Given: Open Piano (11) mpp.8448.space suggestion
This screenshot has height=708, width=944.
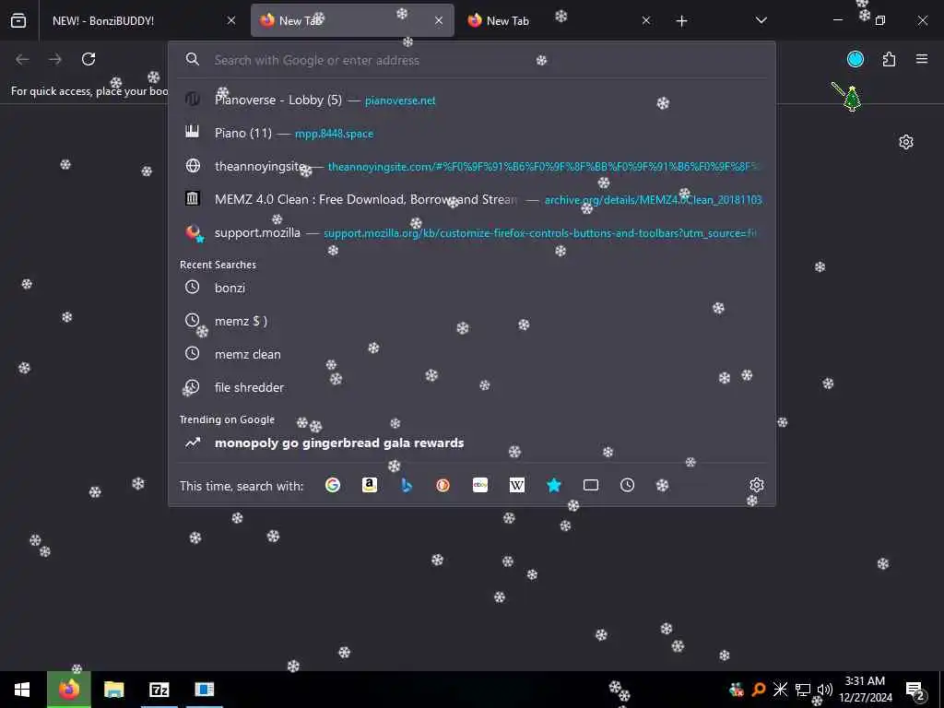Looking at the screenshot, I should click(x=472, y=133).
